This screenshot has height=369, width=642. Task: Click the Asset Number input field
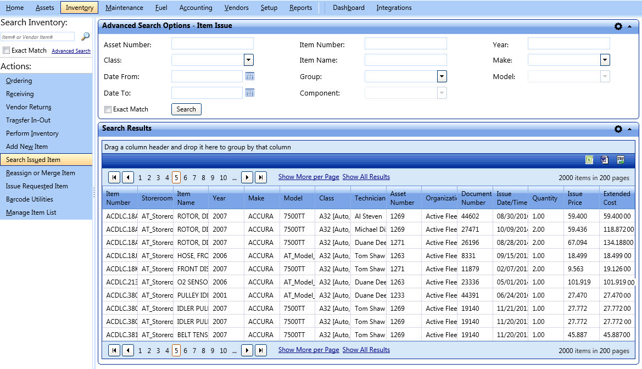click(x=212, y=44)
